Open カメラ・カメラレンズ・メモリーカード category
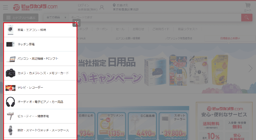Image resolution: width=256 pixels, height=140 pixels. click(x=40, y=73)
